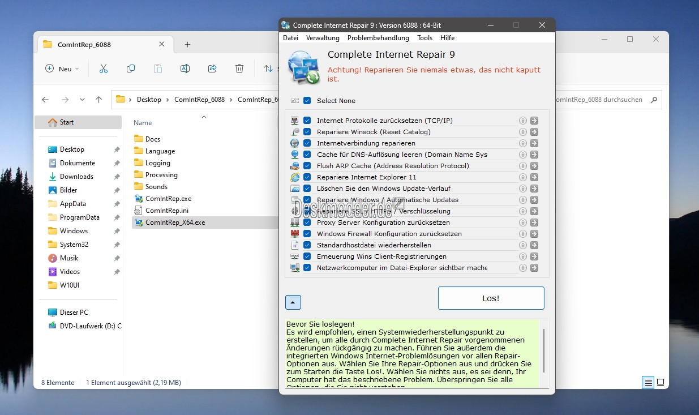Toggle Repariere Winsock checkbox
The height and width of the screenshot is (415, 699).
pyautogui.click(x=307, y=132)
